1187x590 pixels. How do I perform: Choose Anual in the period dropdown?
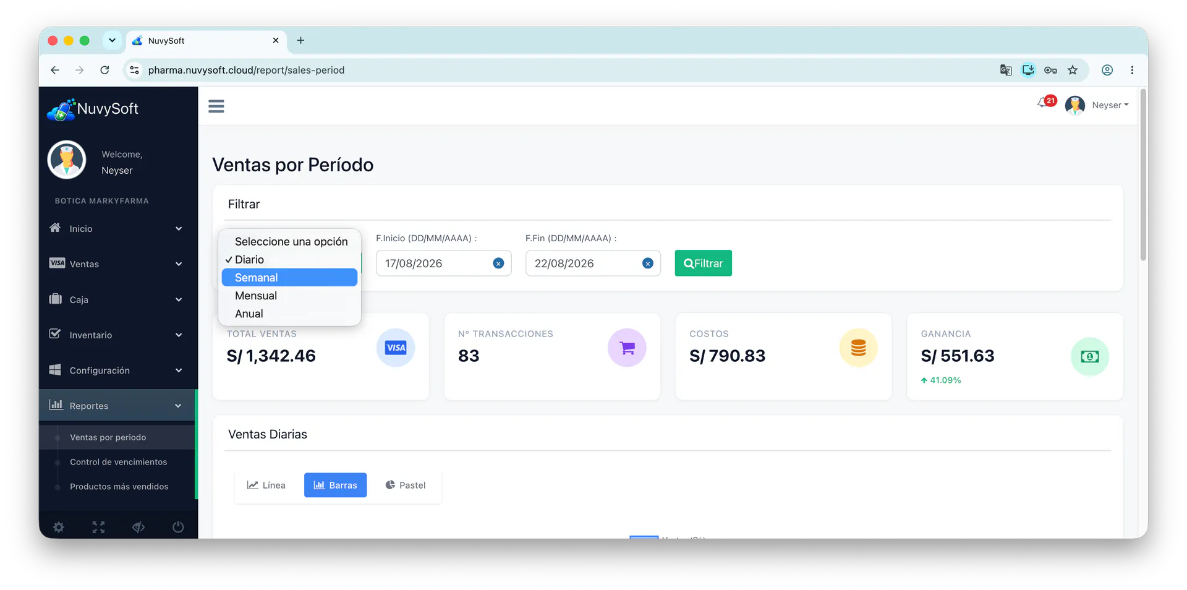pyautogui.click(x=289, y=314)
